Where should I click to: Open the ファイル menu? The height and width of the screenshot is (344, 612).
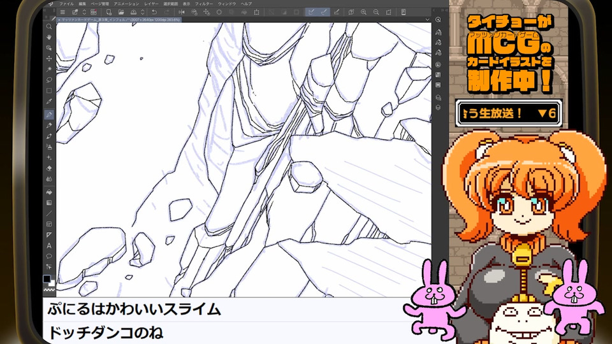(x=66, y=4)
